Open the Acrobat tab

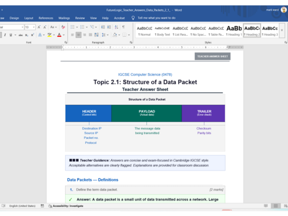pos(119,18)
